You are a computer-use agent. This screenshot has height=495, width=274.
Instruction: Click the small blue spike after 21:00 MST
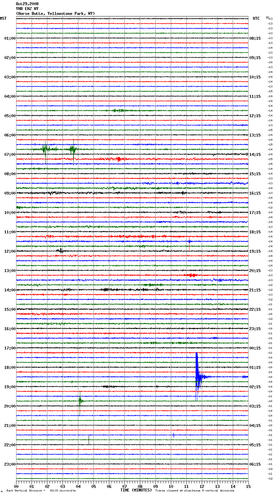click(173, 435)
